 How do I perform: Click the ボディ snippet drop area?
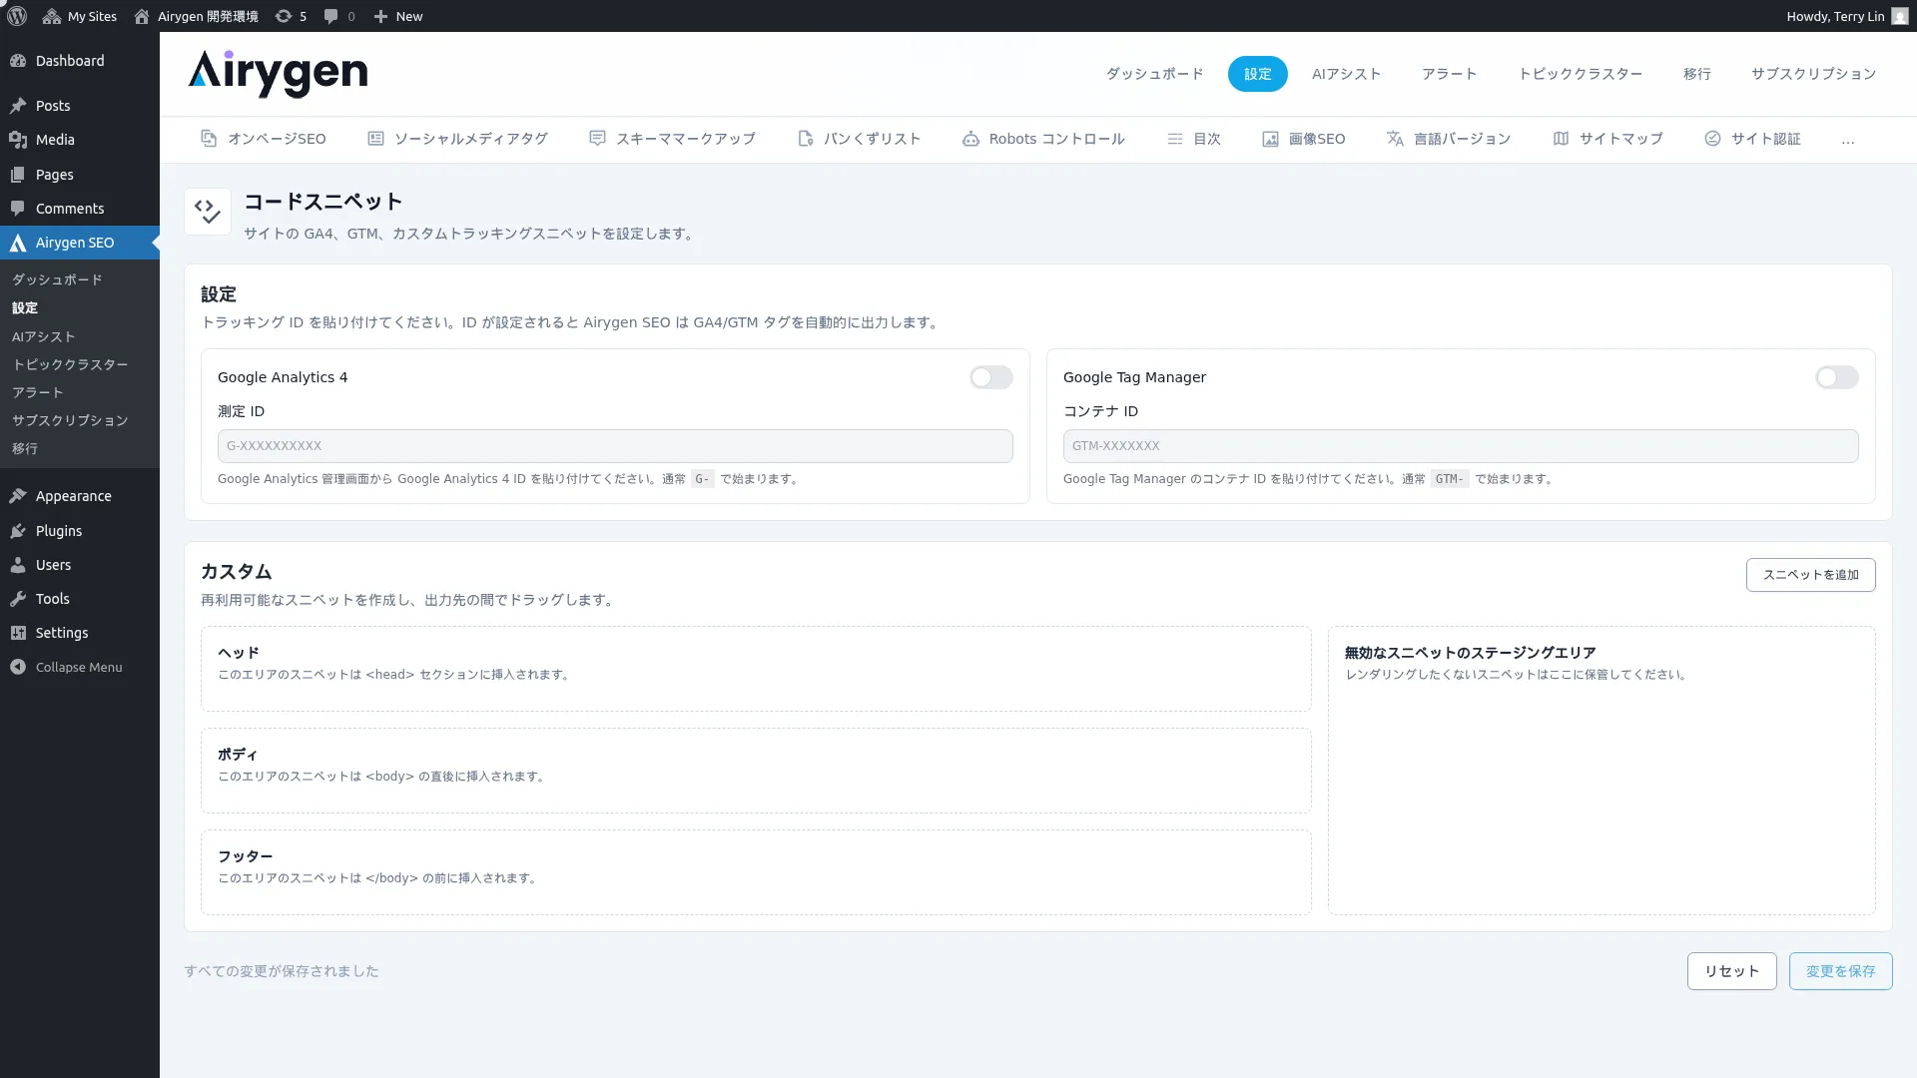coord(756,771)
